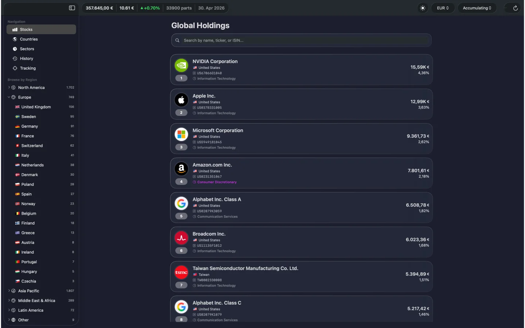Click the Microsoft logo icon
Screen dimensions: 525x328
(181, 134)
